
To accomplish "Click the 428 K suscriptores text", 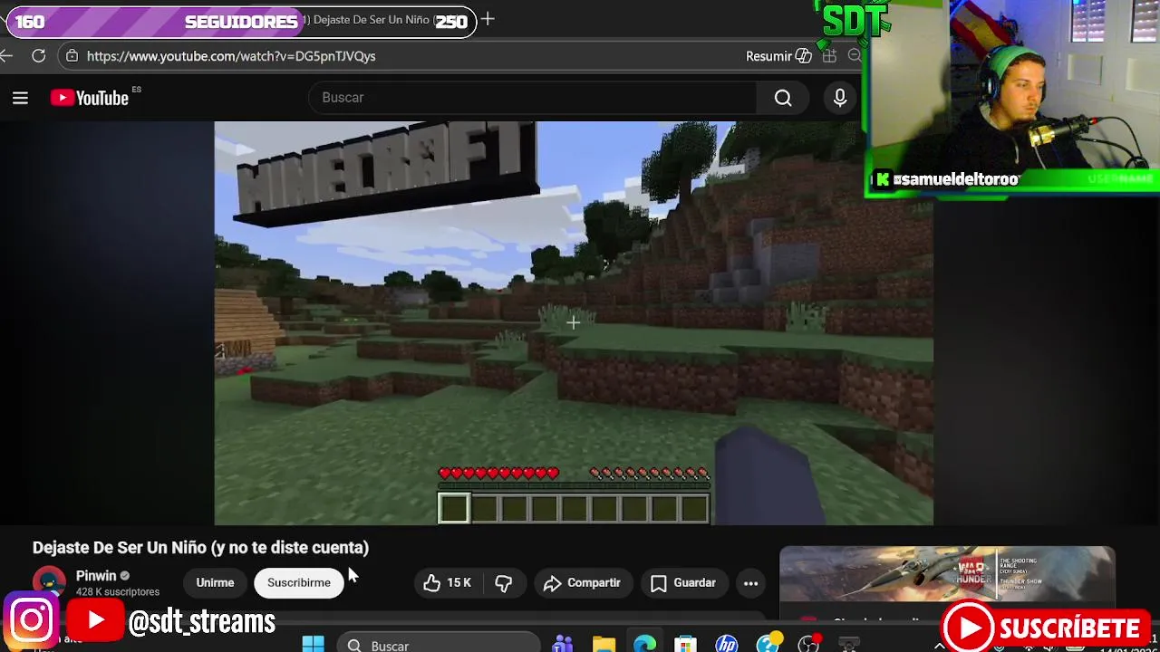I will 118,592.
